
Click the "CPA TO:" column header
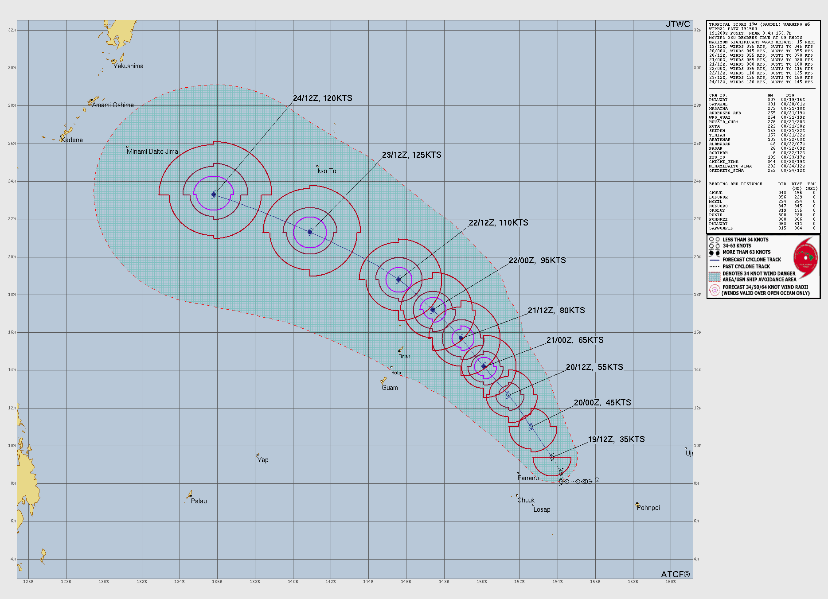(718, 95)
